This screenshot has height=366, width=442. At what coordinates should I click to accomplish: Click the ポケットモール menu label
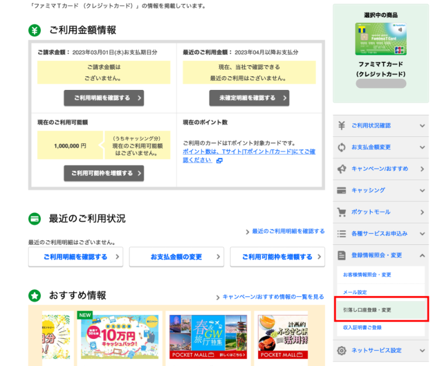click(x=371, y=212)
